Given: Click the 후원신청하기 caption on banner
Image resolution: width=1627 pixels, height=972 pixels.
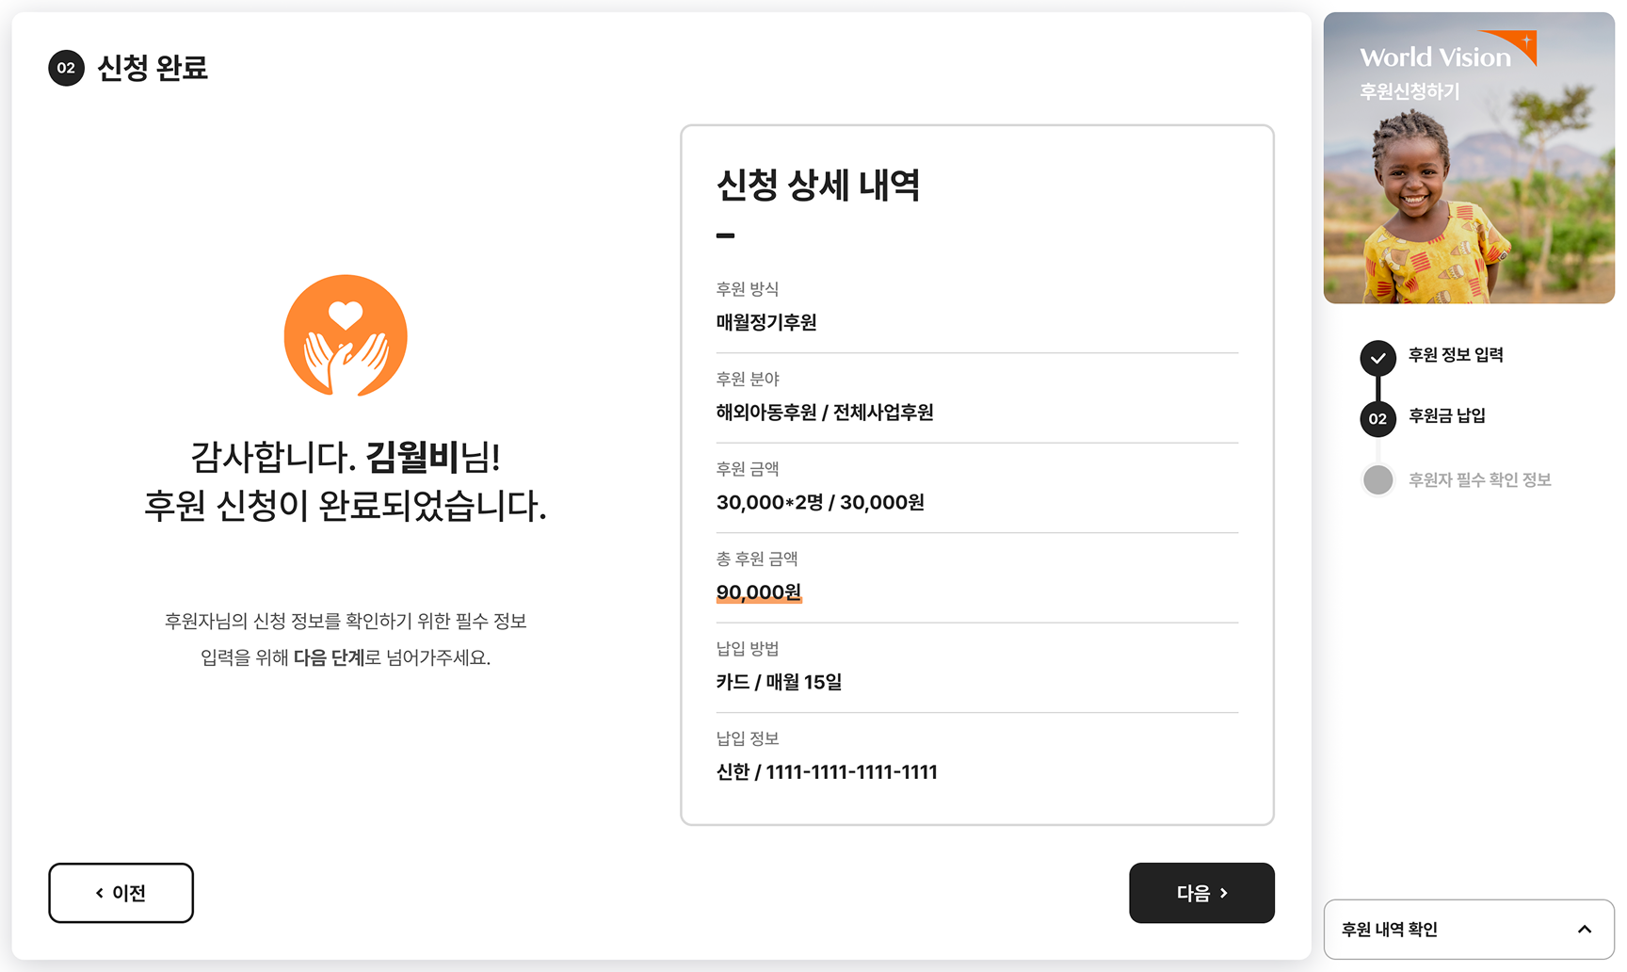Looking at the screenshot, I should (x=1410, y=91).
